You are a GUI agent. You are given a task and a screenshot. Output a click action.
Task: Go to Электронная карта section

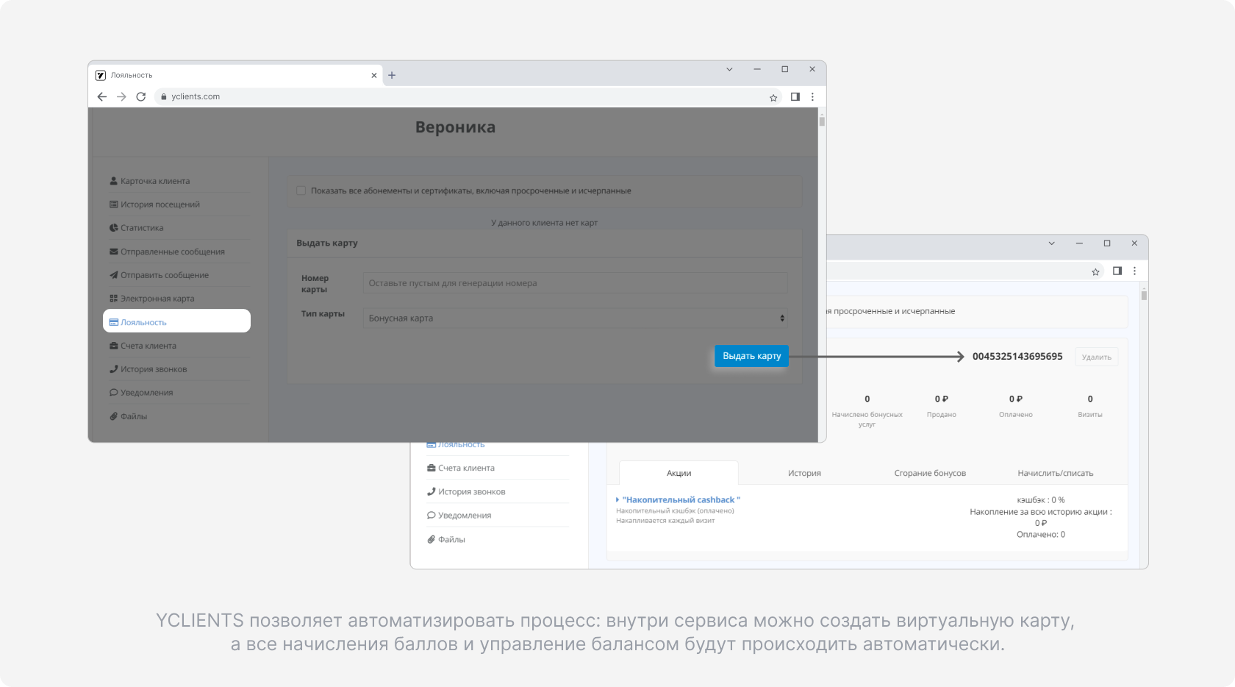[x=157, y=299]
